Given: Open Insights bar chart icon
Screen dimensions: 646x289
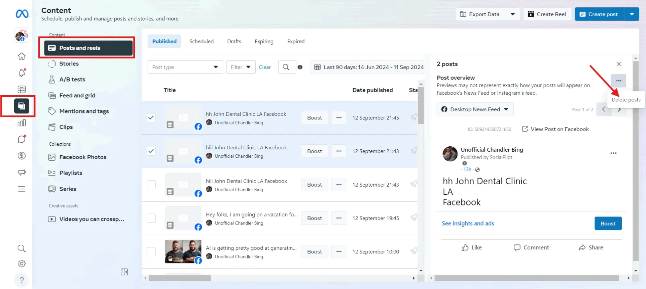Looking at the screenshot, I should pos(22,123).
